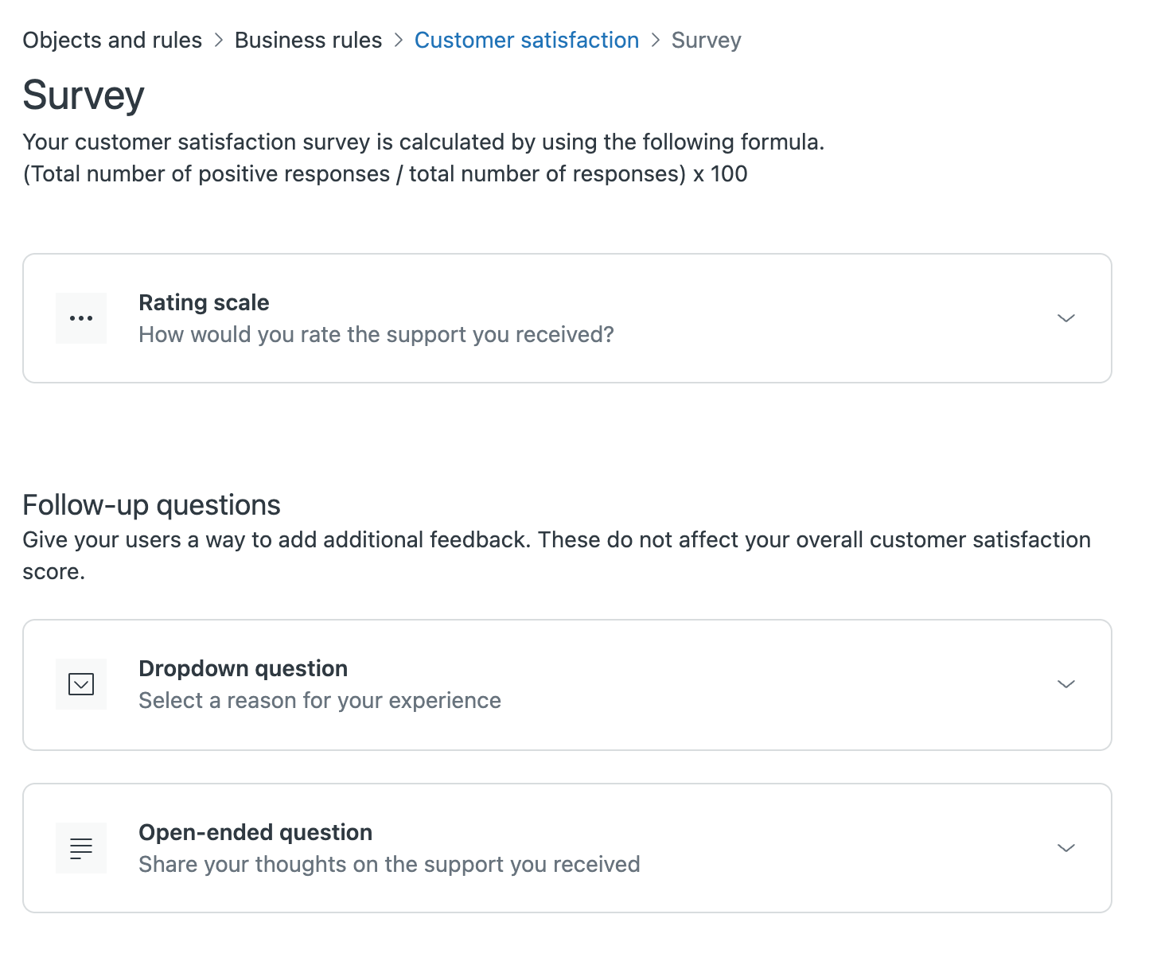The image size is (1157, 961).
Task: Click the icon beside 'How would you rate the support'
Action: 80,318
